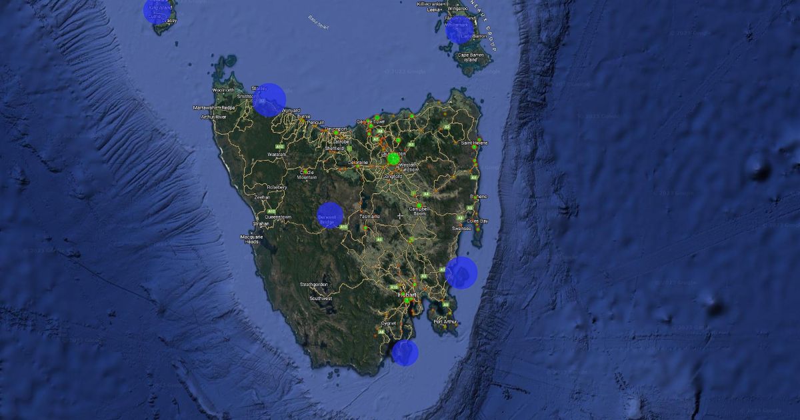Select the blue circle over Whitemark, Flinders Island
The width and height of the screenshot is (800, 420).
(459, 30)
